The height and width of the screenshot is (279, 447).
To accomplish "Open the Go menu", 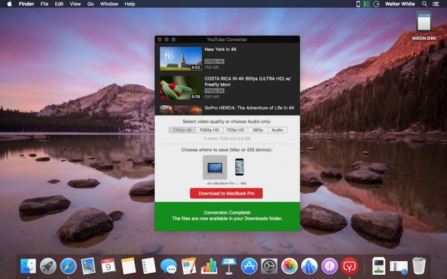I will [90, 3].
